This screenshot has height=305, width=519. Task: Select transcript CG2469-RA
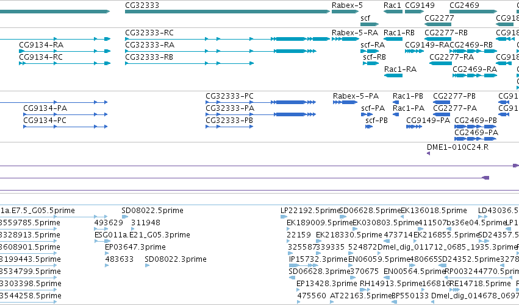(x=475, y=75)
